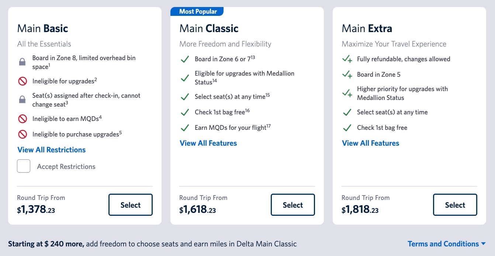
Task: Click the check-plus icon for Fully refundable feature
Action: point(347,59)
